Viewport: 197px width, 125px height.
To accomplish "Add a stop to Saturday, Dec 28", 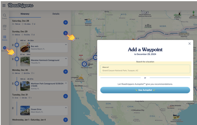I will pos(66,22).
